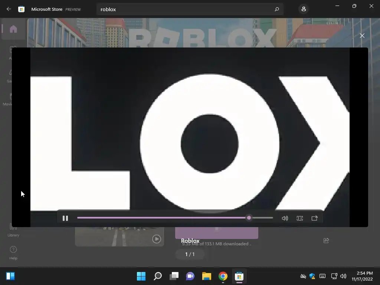Open the user account profile menu

pos(304,9)
